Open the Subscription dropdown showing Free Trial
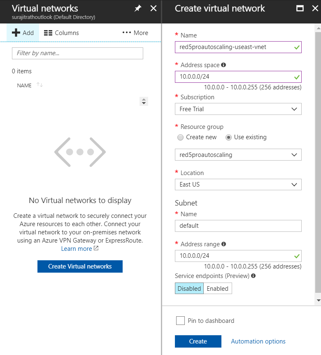 [x=238, y=109]
